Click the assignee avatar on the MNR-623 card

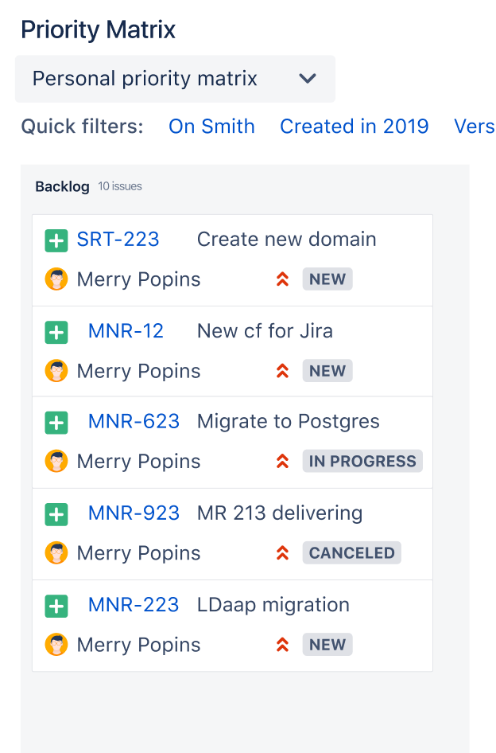click(x=56, y=462)
